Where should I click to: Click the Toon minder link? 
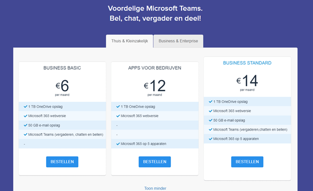click(155, 188)
